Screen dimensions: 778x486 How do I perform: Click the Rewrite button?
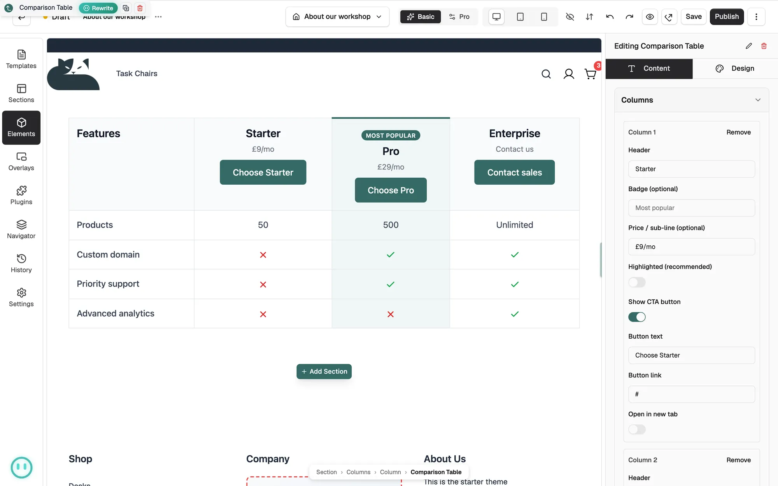98,8
